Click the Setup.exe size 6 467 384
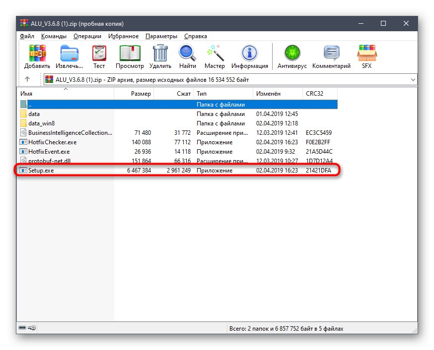The image size is (434, 350). (x=139, y=170)
